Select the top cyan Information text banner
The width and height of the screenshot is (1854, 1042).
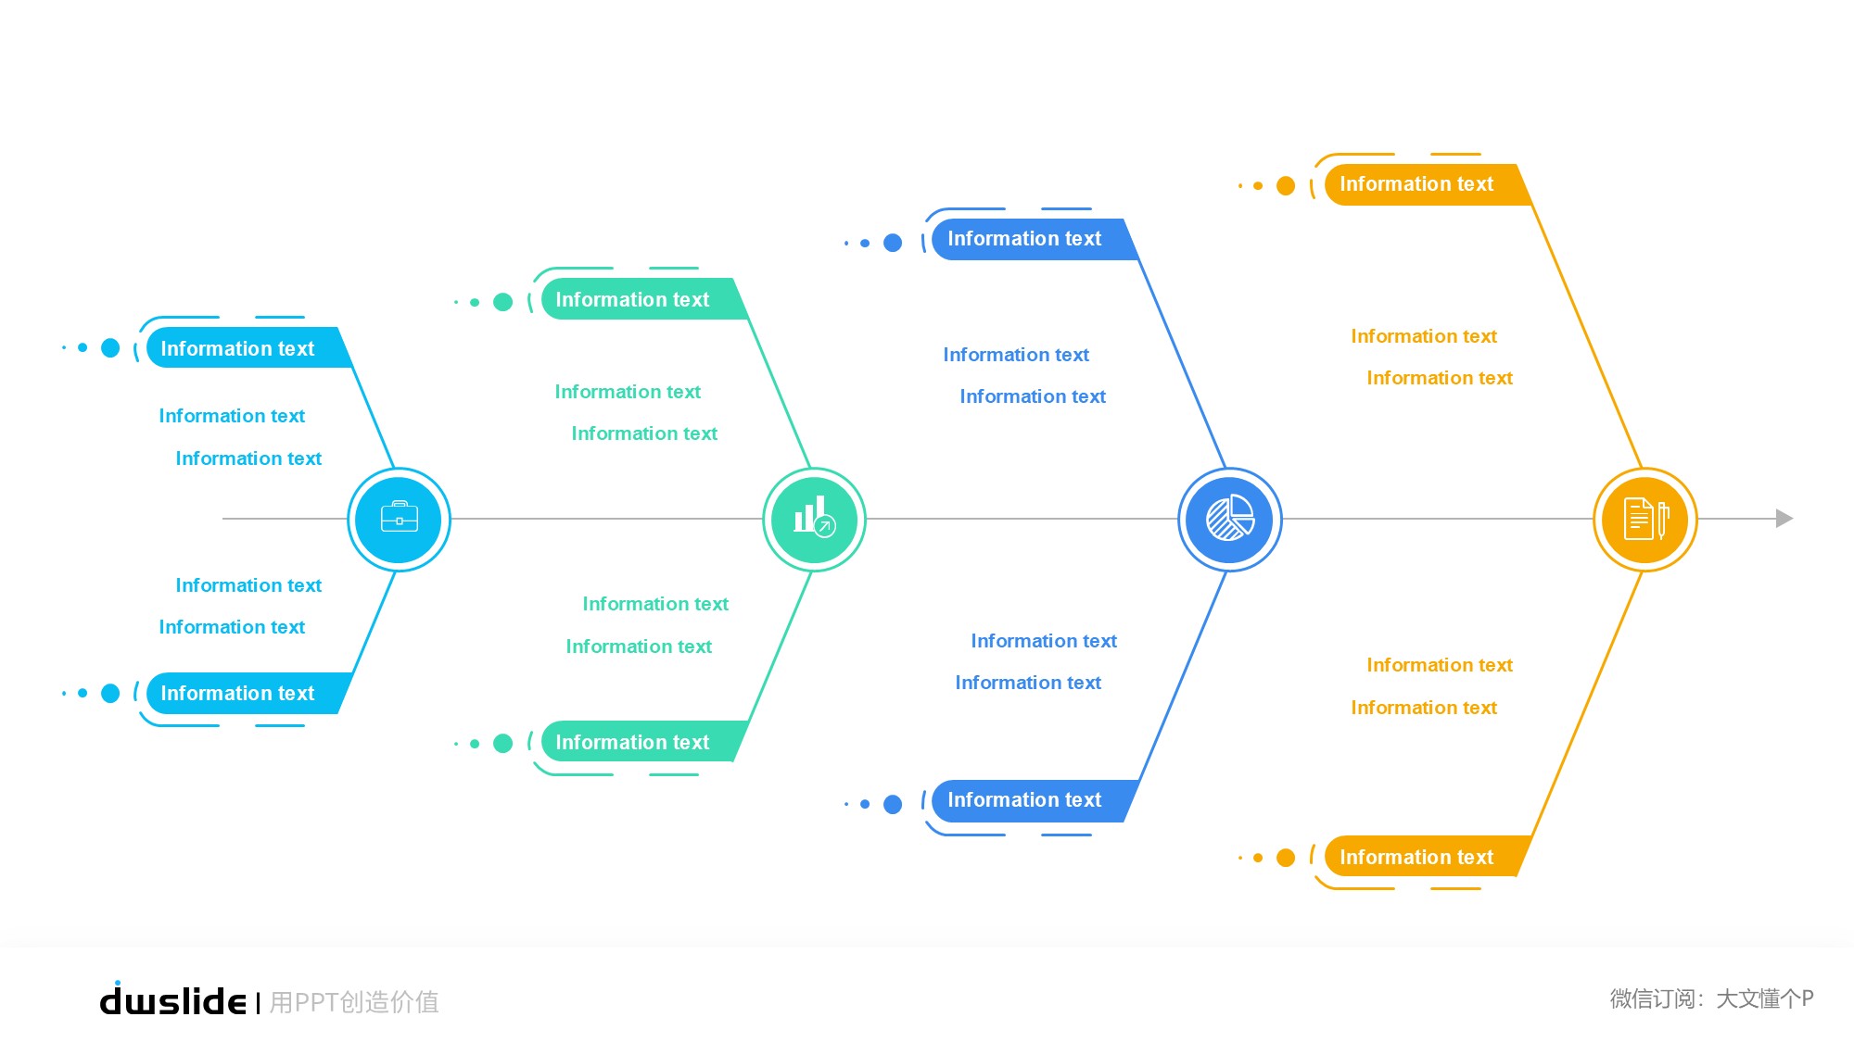[243, 348]
